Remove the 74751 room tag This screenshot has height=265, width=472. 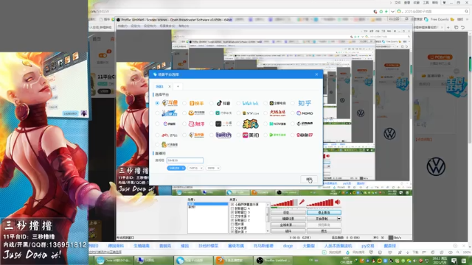point(201,169)
